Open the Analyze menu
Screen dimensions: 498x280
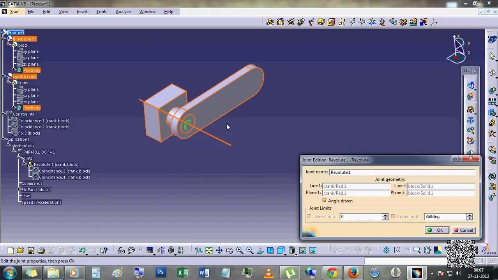pos(123,12)
